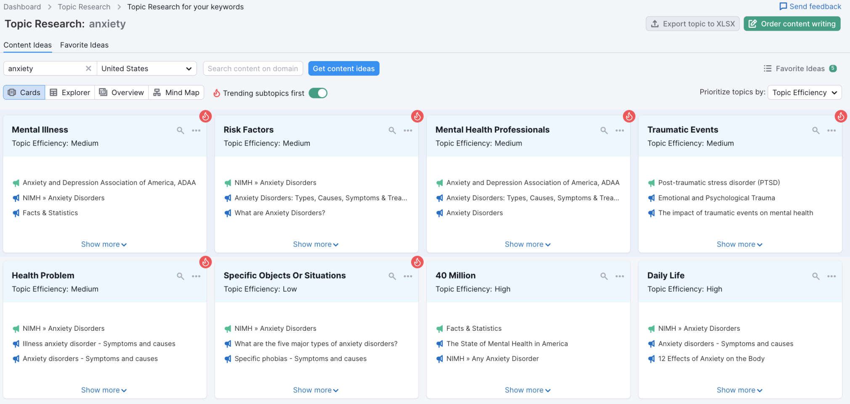Expand Show more on Mental Health Professionals card
The width and height of the screenshot is (850, 404).
(528, 245)
